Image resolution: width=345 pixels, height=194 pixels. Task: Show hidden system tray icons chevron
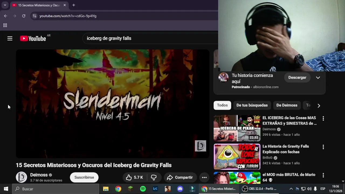click(x=291, y=189)
